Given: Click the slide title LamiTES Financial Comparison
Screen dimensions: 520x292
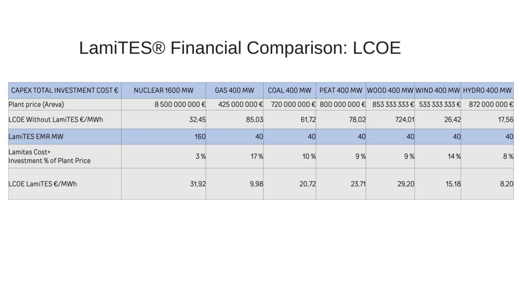Looking at the screenshot, I should [x=240, y=48].
